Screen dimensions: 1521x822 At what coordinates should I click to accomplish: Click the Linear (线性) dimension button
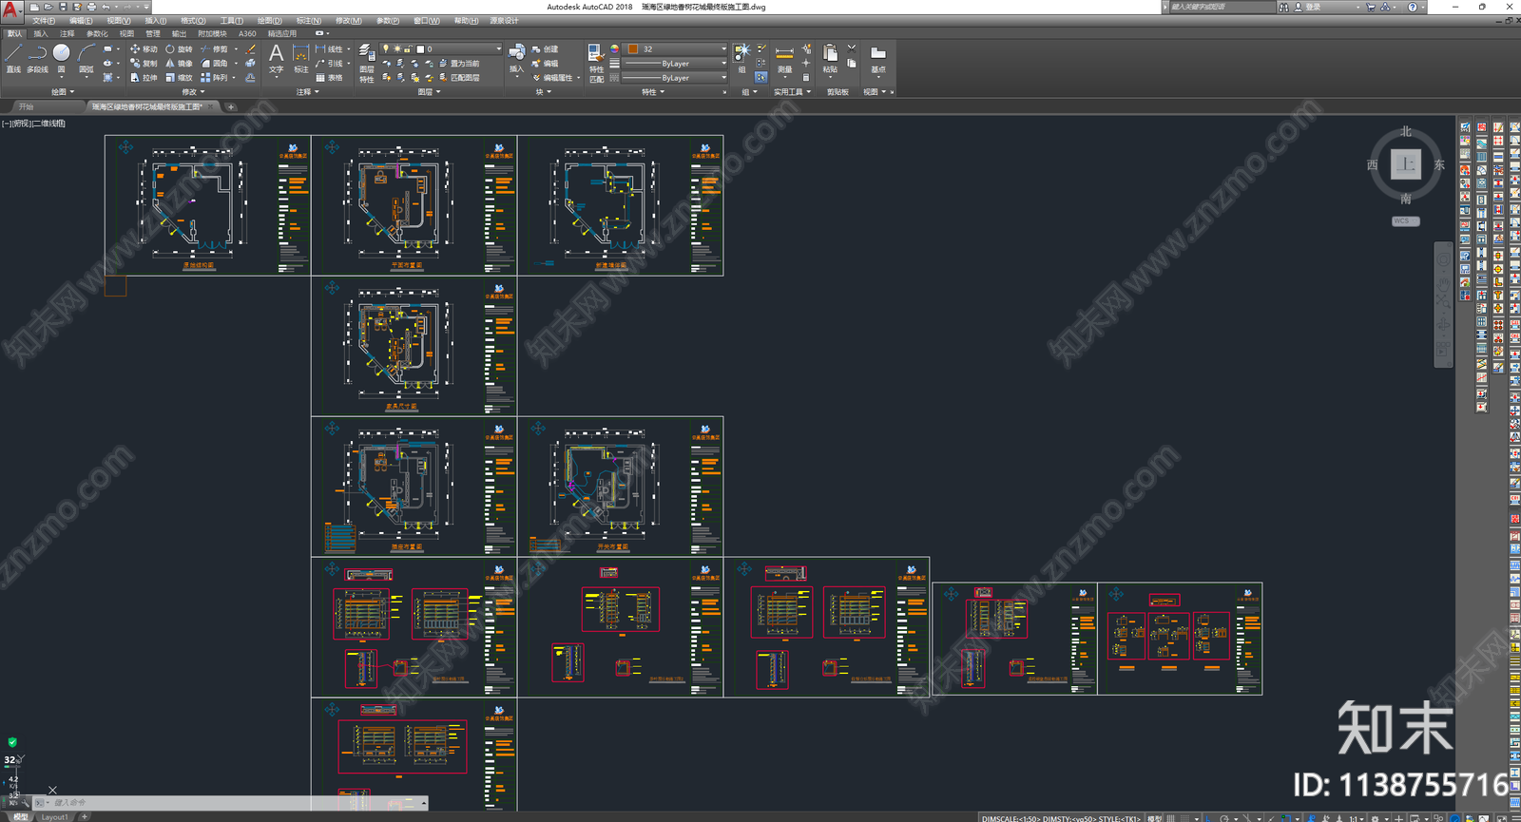(x=330, y=49)
